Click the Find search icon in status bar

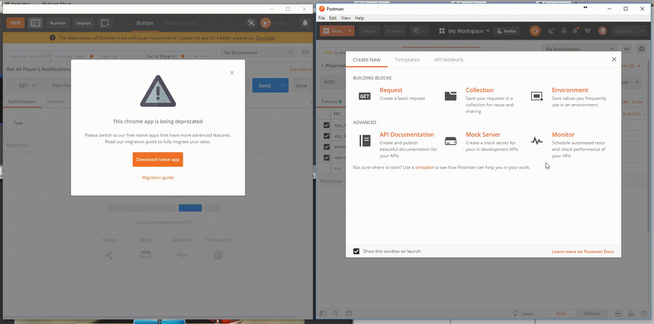tap(336, 314)
